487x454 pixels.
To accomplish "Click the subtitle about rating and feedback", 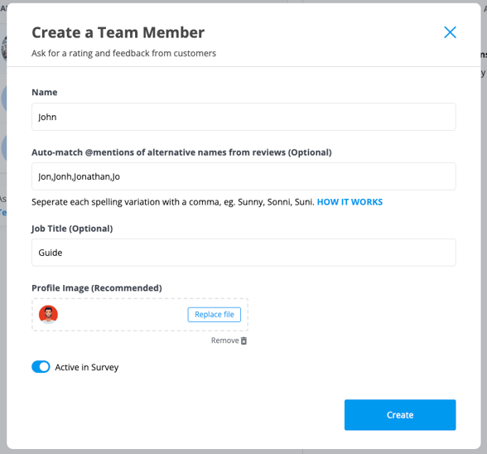I will point(123,53).
